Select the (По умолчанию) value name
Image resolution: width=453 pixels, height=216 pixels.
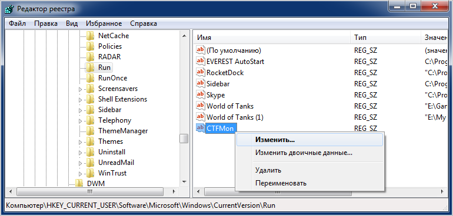pos(234,50)
